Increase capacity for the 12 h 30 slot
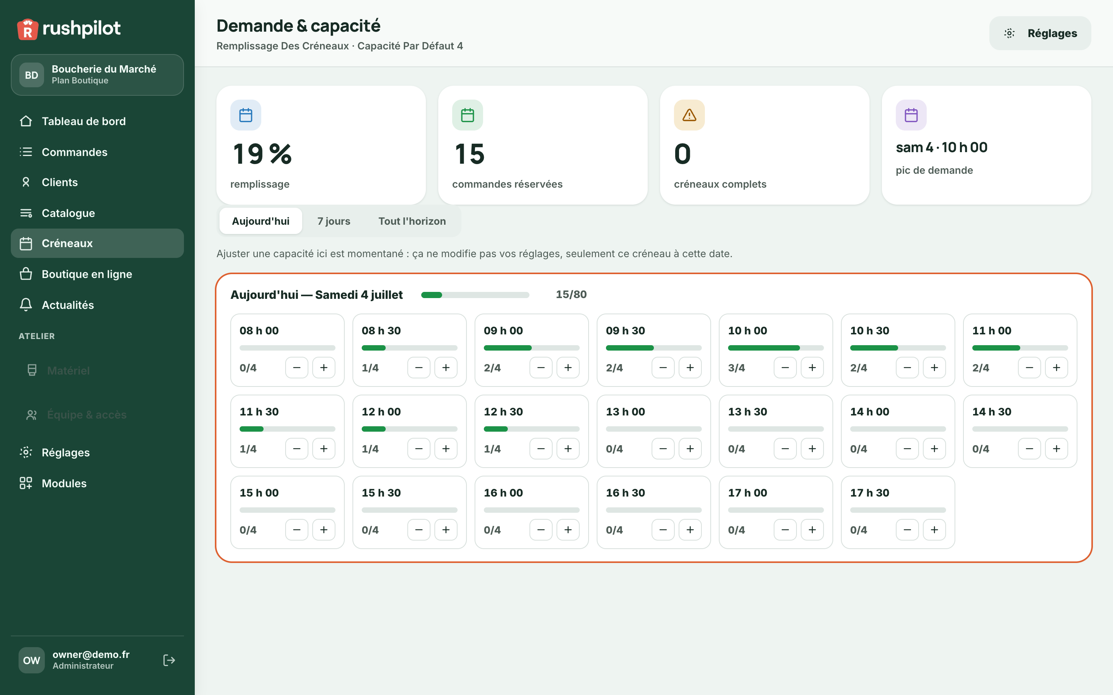Image resolution: width=1113 pixels, height=695 pixels. (568, 449)
